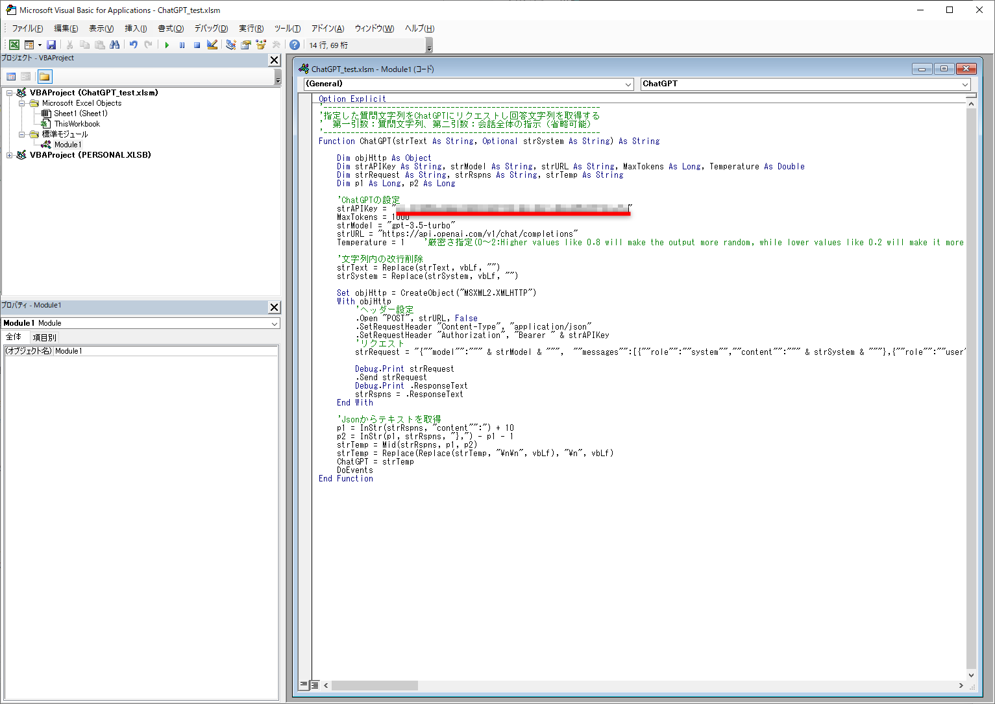
Task: Collapse the VBAProject (ChatGPT_test.xlsm) tree node
Action: click(10, 93)
